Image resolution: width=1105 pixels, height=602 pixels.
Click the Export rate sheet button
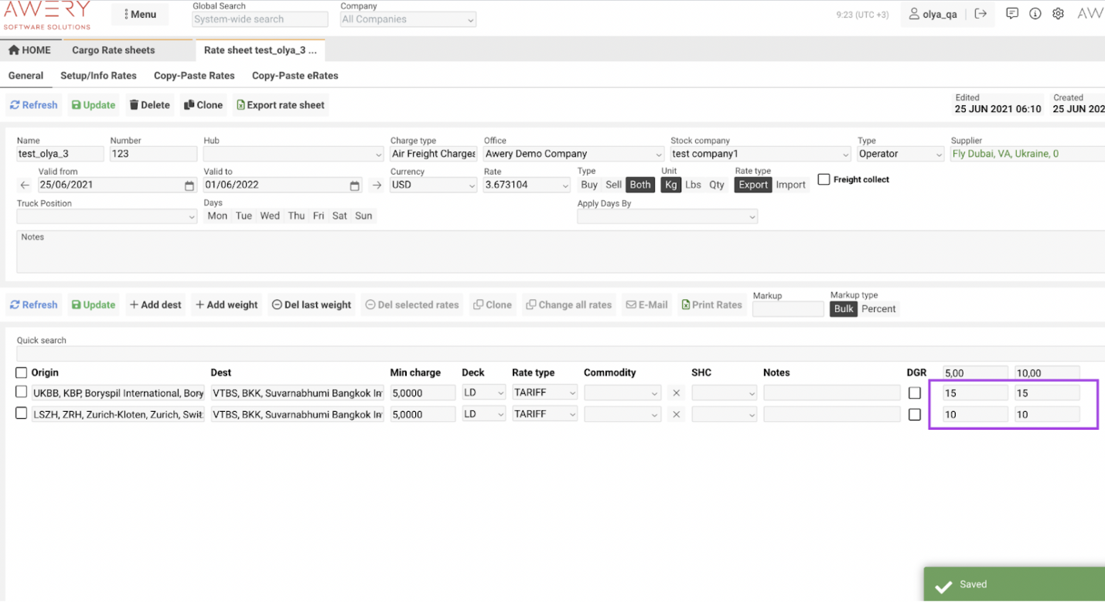(x=280, y=105)
